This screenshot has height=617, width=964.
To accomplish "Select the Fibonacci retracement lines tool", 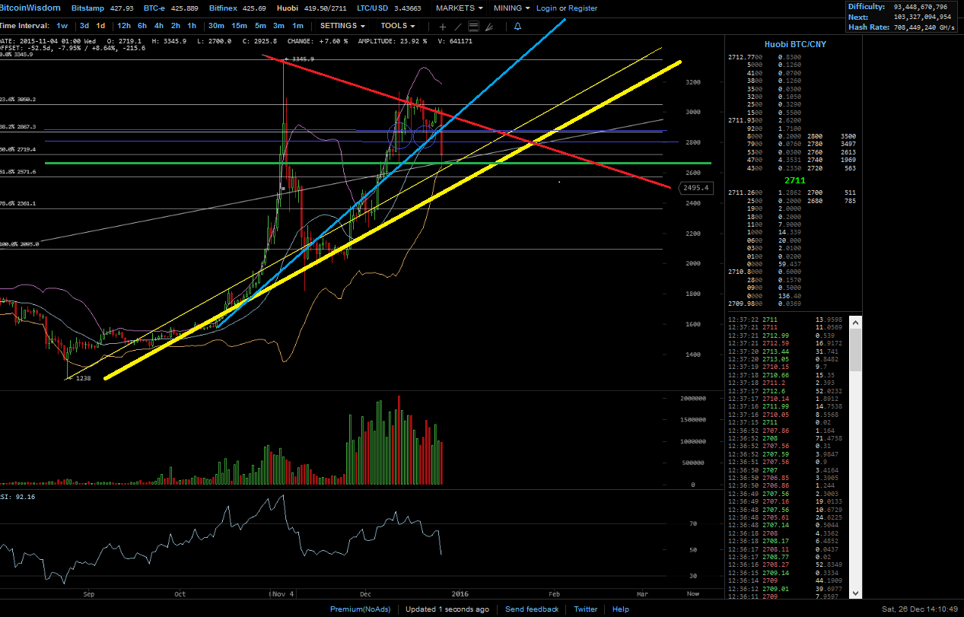I will click(473, 27).
